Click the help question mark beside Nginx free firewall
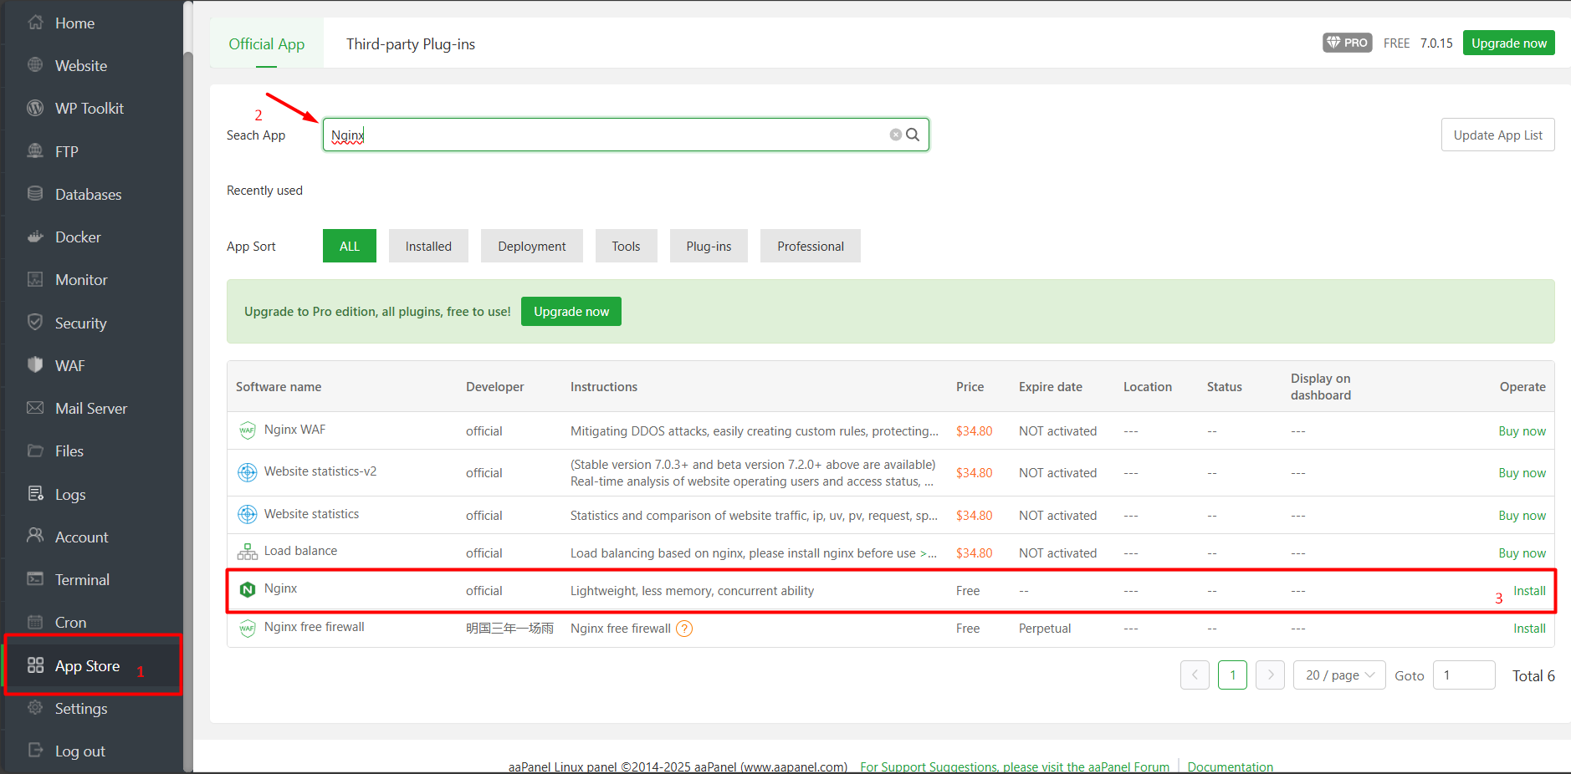 point(684,629)
